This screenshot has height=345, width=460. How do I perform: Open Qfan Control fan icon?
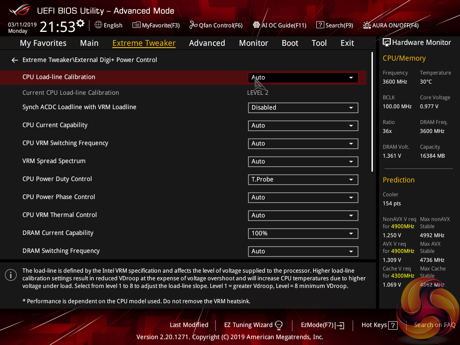tap(194, 25)
